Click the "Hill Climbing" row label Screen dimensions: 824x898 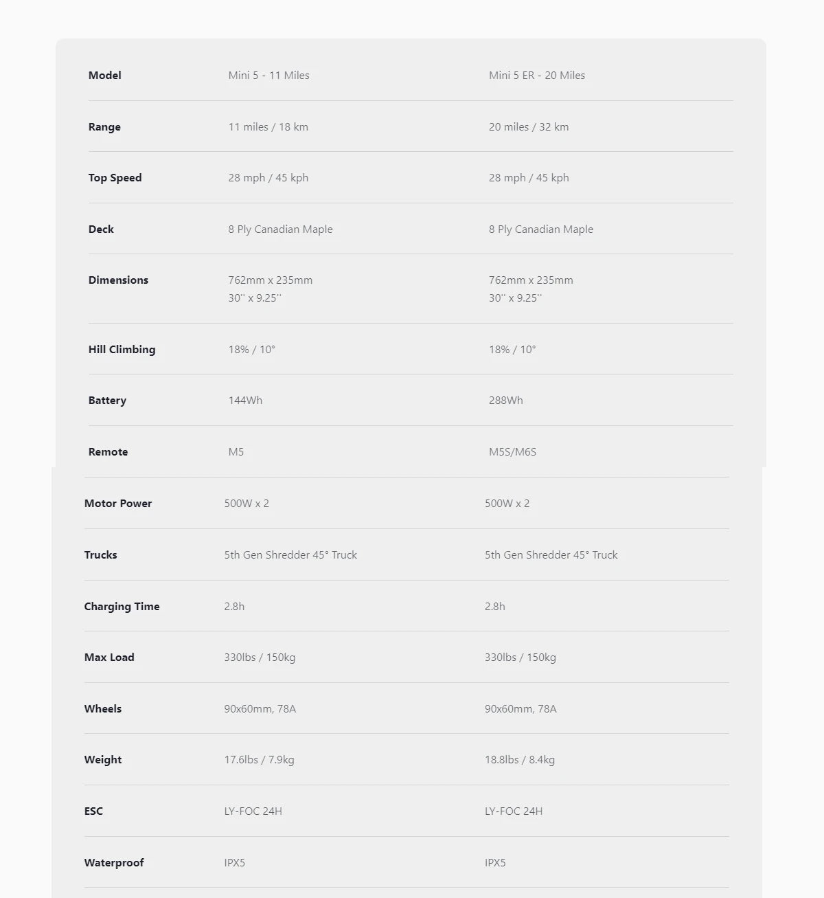pos(122,350)
